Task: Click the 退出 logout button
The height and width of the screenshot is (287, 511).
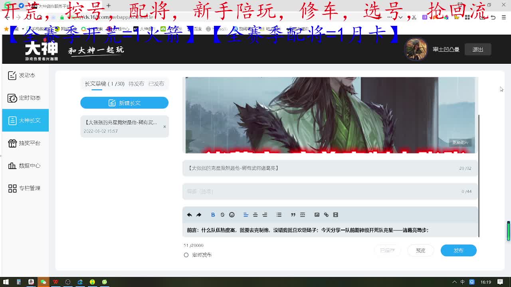Action: tap(478, 49)
